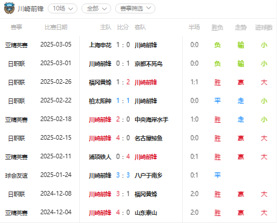Click the 1 : 0 score of 上海申花 match
277x223 pixels.
tap(123, 45)
